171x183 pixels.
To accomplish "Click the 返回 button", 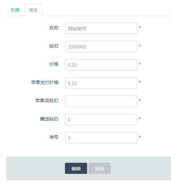I will click(100, 168).
